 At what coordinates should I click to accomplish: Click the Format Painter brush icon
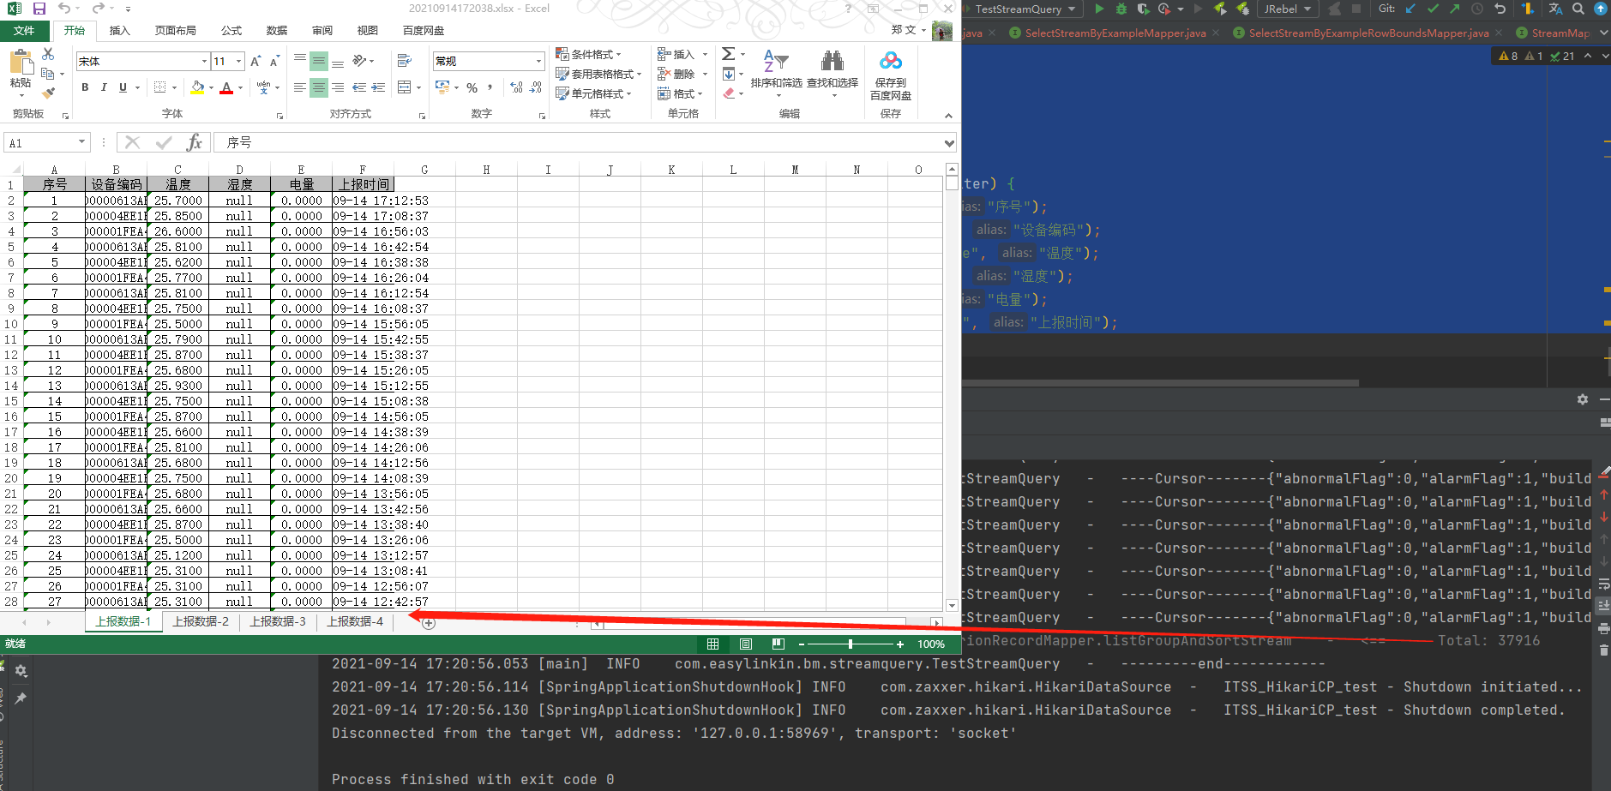click(x=49, y=93)
